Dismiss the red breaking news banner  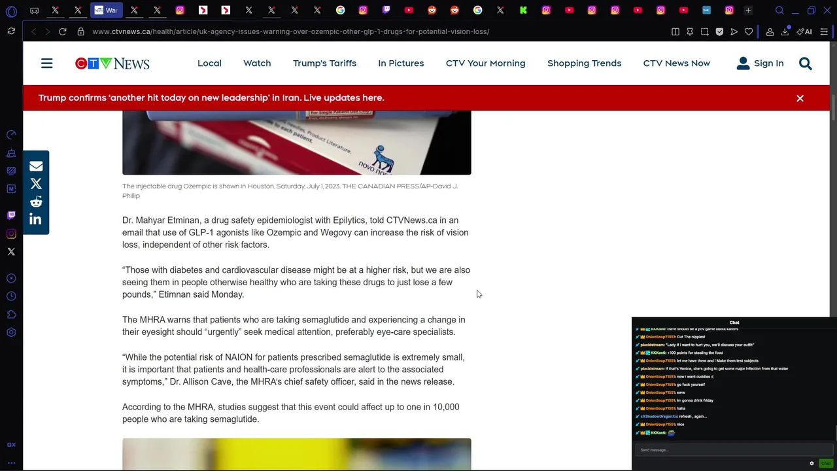[x=800, y=98]
